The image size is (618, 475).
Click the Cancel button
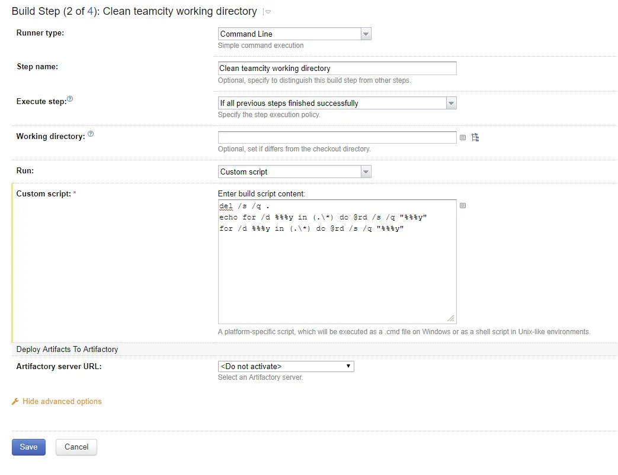pos(76,447)
